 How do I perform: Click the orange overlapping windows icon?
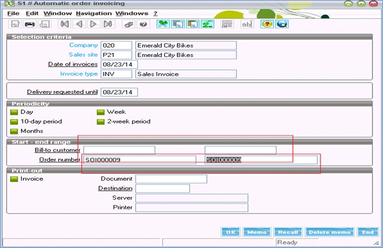tap(193, 24)
